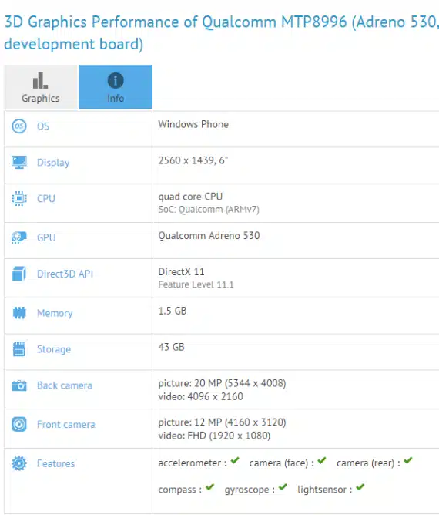The width and height of the screenshot is (439, 515).
Task: Click the Back camera icon
Action: click(x=19, y=385)
